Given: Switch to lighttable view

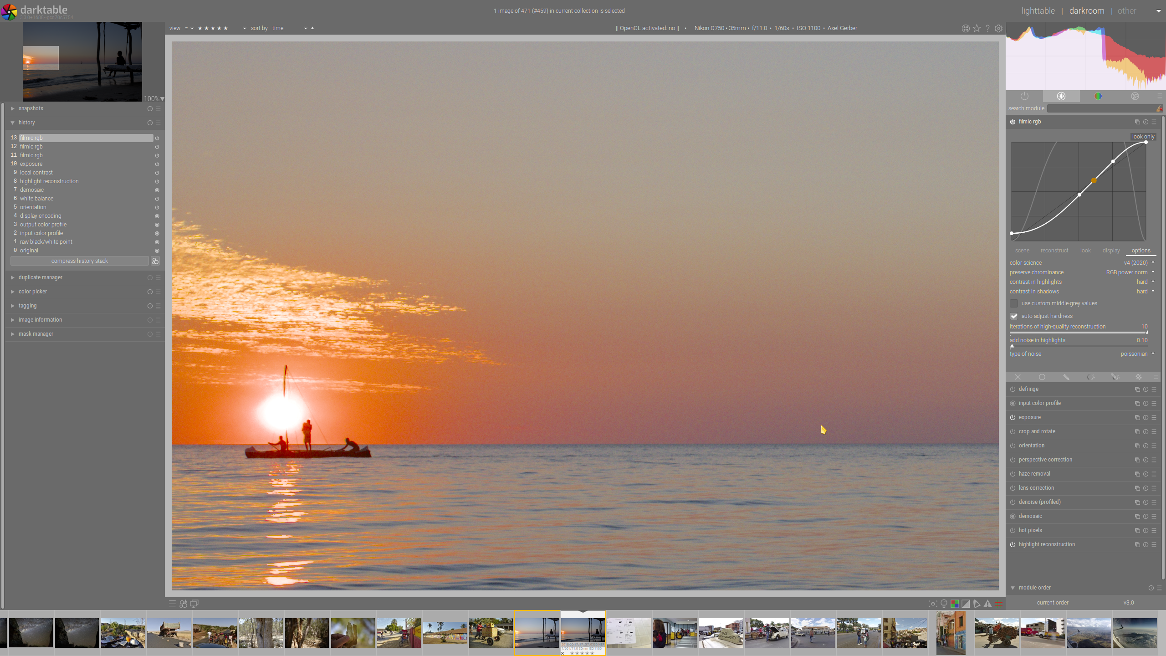Looking at the screenshot, I should pos(1038,11).
